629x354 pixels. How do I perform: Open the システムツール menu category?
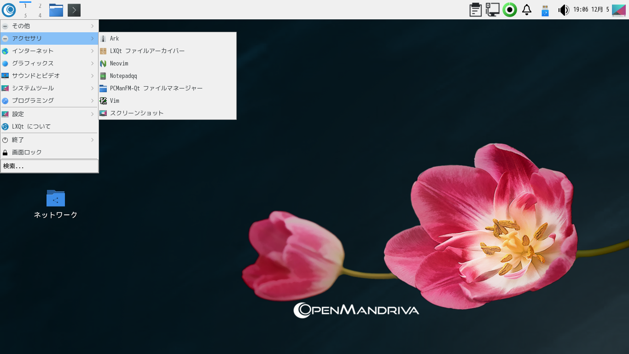[x=49, y=88]
